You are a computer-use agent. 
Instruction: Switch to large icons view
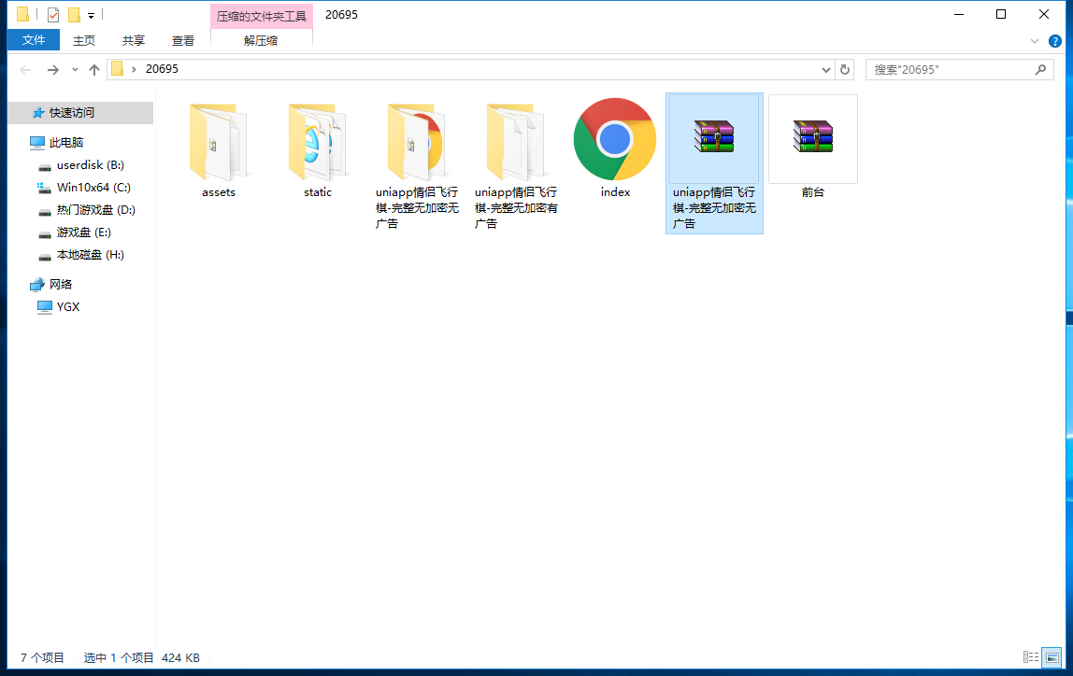click(x=1052, y=658)
